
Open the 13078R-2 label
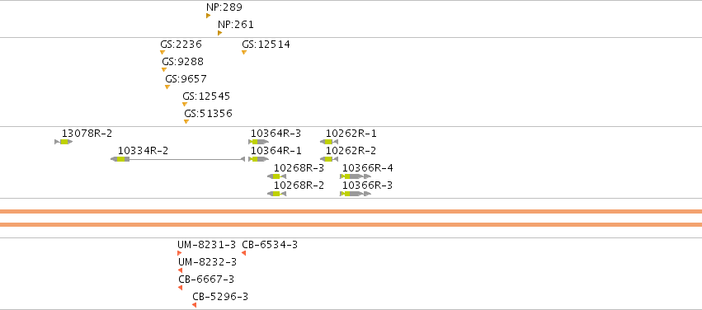click(x=87, y=134)
